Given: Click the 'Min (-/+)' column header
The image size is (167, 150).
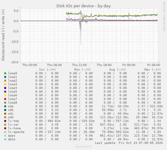Looking at the screenshot, I should [82, 70].
